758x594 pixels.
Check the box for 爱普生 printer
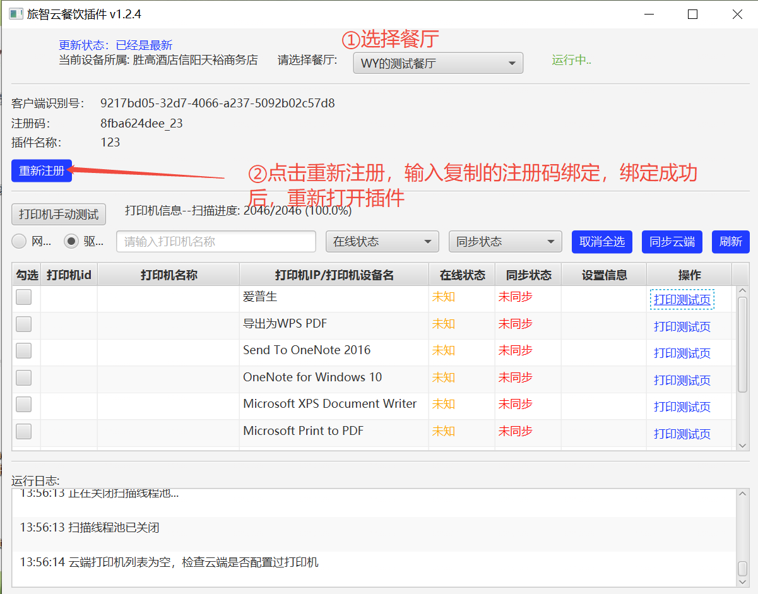point(24,297)
